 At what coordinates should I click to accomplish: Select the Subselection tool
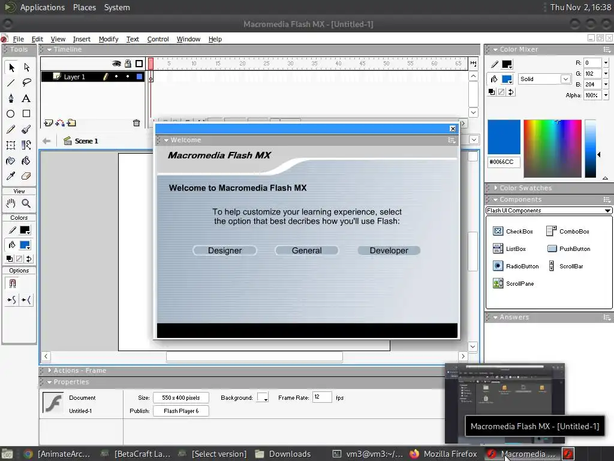point(26,67)
